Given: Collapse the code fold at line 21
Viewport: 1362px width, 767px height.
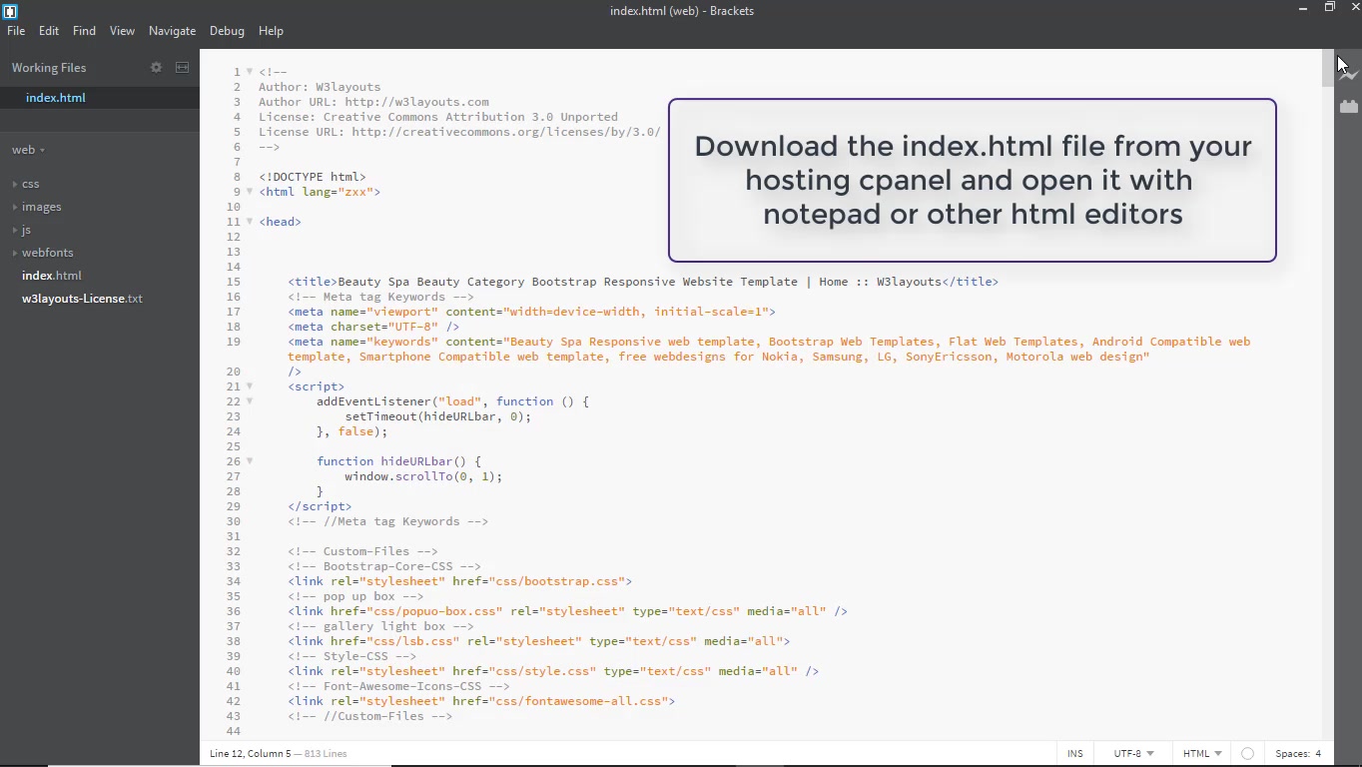Looking at the screenshot, I should click(x=251, y=387).
